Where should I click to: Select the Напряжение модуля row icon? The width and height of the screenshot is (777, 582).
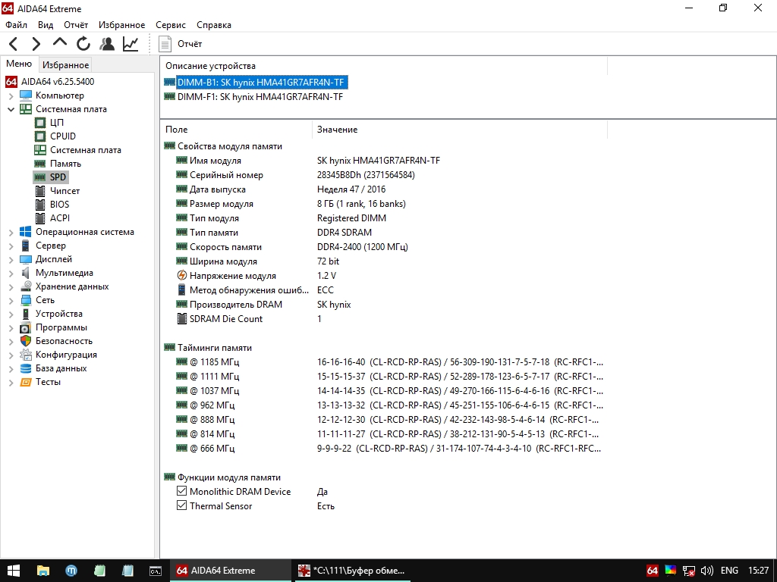pos(182,275)
